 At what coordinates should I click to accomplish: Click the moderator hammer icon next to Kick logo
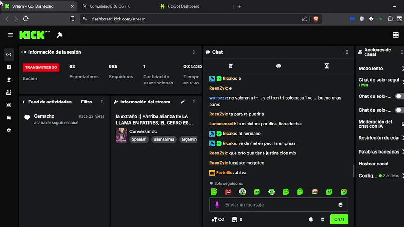tap(60, 35)
